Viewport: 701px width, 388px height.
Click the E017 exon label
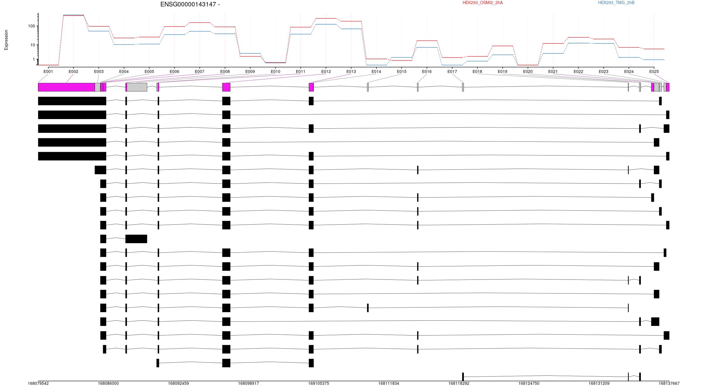coord(452,71)
